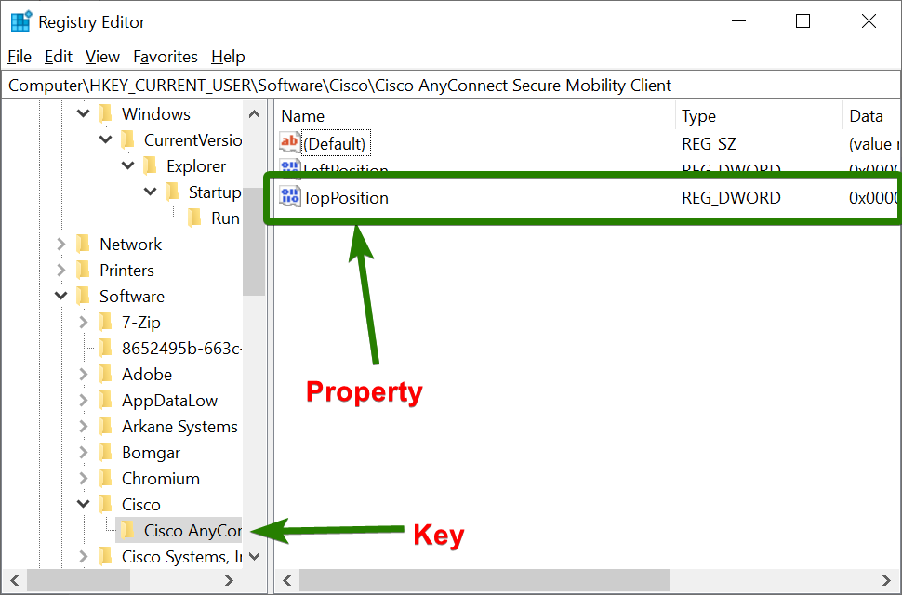Click the Run folder icon
Image resolution: width=902 pixels, height=595 pixels.
pos(194,218)
